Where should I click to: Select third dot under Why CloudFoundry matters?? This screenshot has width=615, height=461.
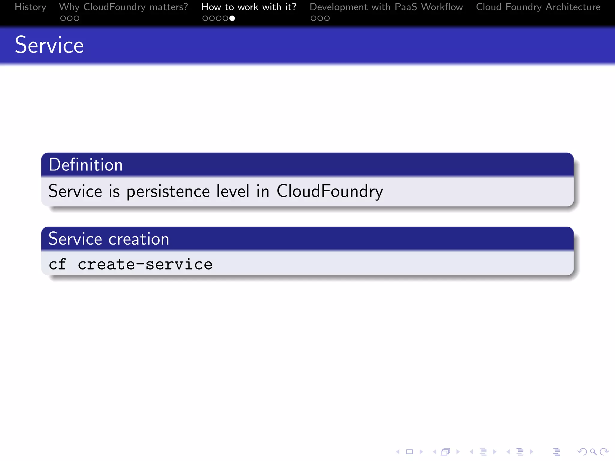[77, 19]
